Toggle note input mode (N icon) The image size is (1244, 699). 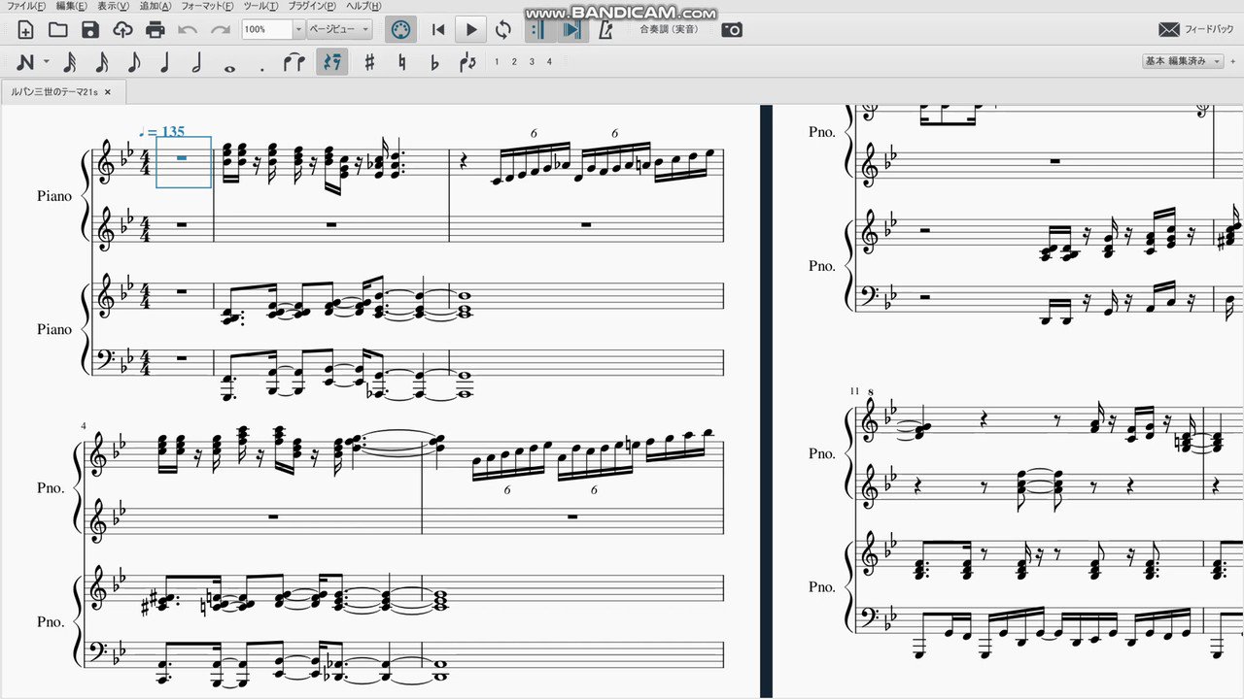click(26, 63)
